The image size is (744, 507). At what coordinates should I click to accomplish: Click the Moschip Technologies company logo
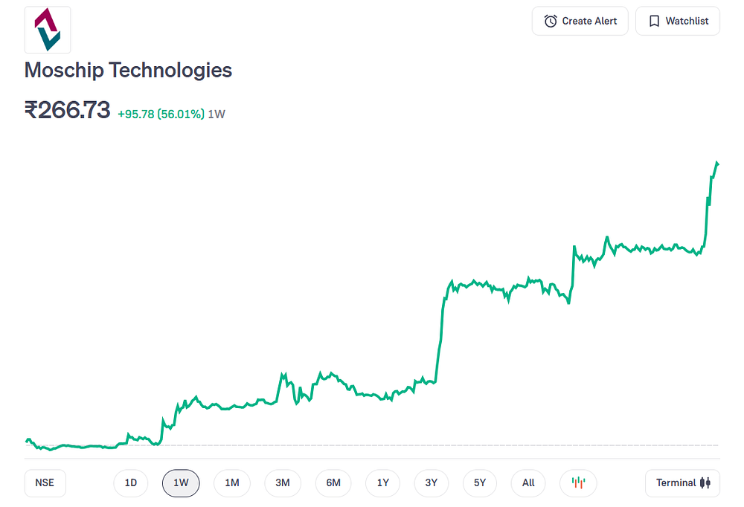coord(48,30)
